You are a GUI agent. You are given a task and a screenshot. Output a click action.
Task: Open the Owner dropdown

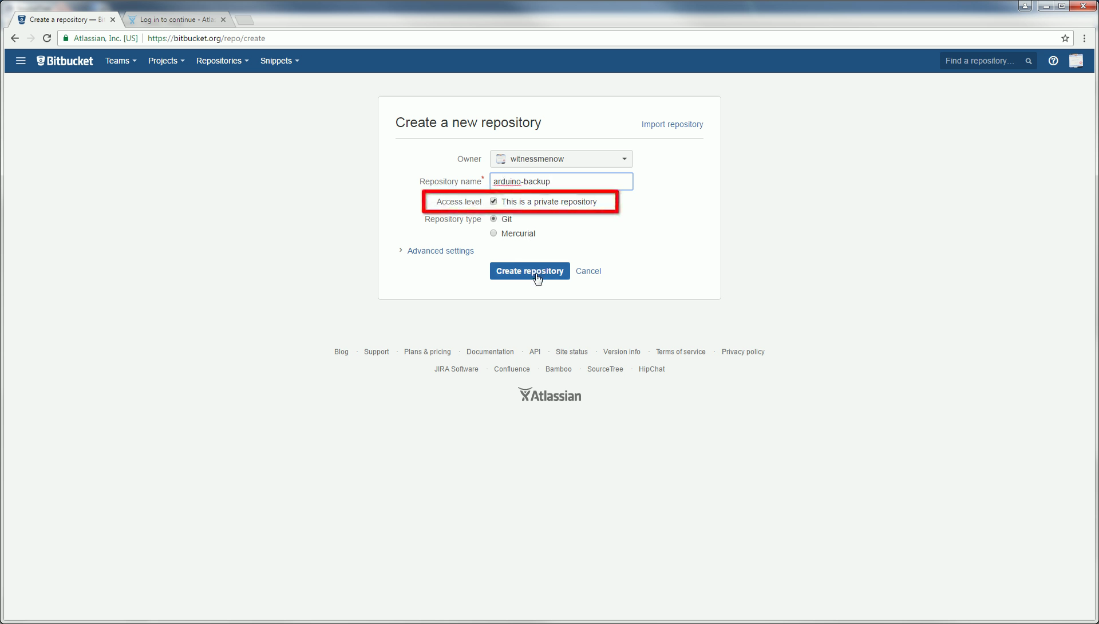coord(561,159)
